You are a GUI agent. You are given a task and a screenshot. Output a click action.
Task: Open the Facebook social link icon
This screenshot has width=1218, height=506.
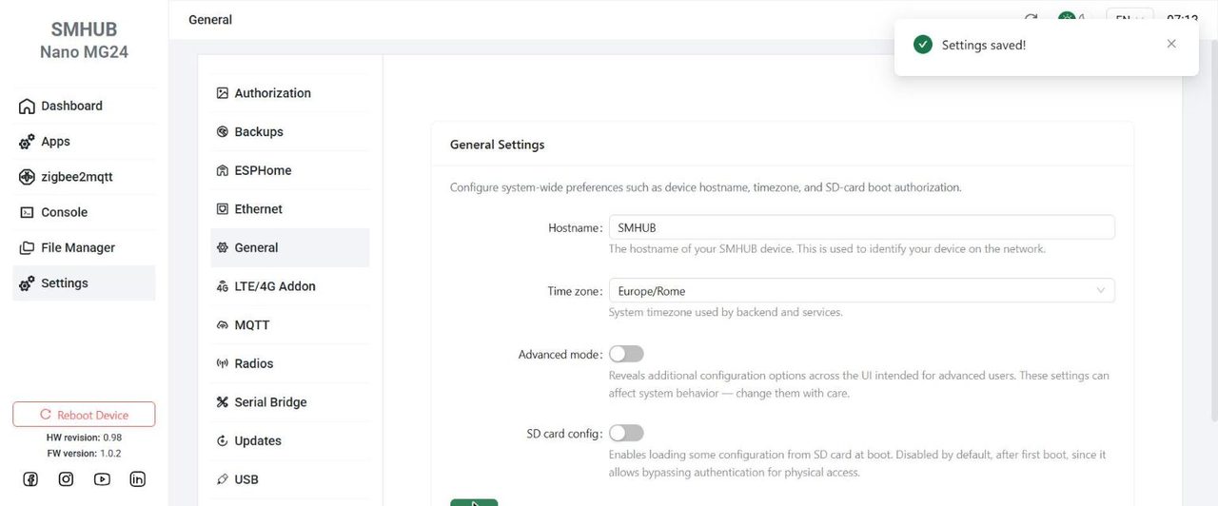30,479
